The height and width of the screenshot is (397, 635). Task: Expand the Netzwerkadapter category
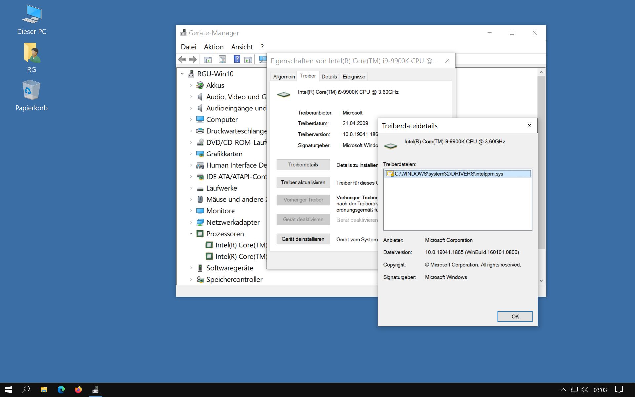[191, 222]
